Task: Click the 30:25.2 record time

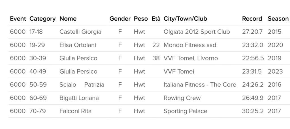Action: (253, 111)
